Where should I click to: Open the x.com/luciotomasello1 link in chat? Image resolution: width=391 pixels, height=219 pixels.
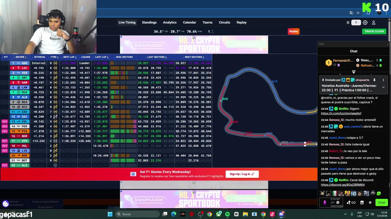point(341,113)
